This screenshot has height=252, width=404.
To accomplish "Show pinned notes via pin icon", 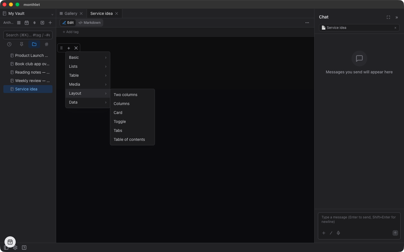I will (x=22, y=44).
